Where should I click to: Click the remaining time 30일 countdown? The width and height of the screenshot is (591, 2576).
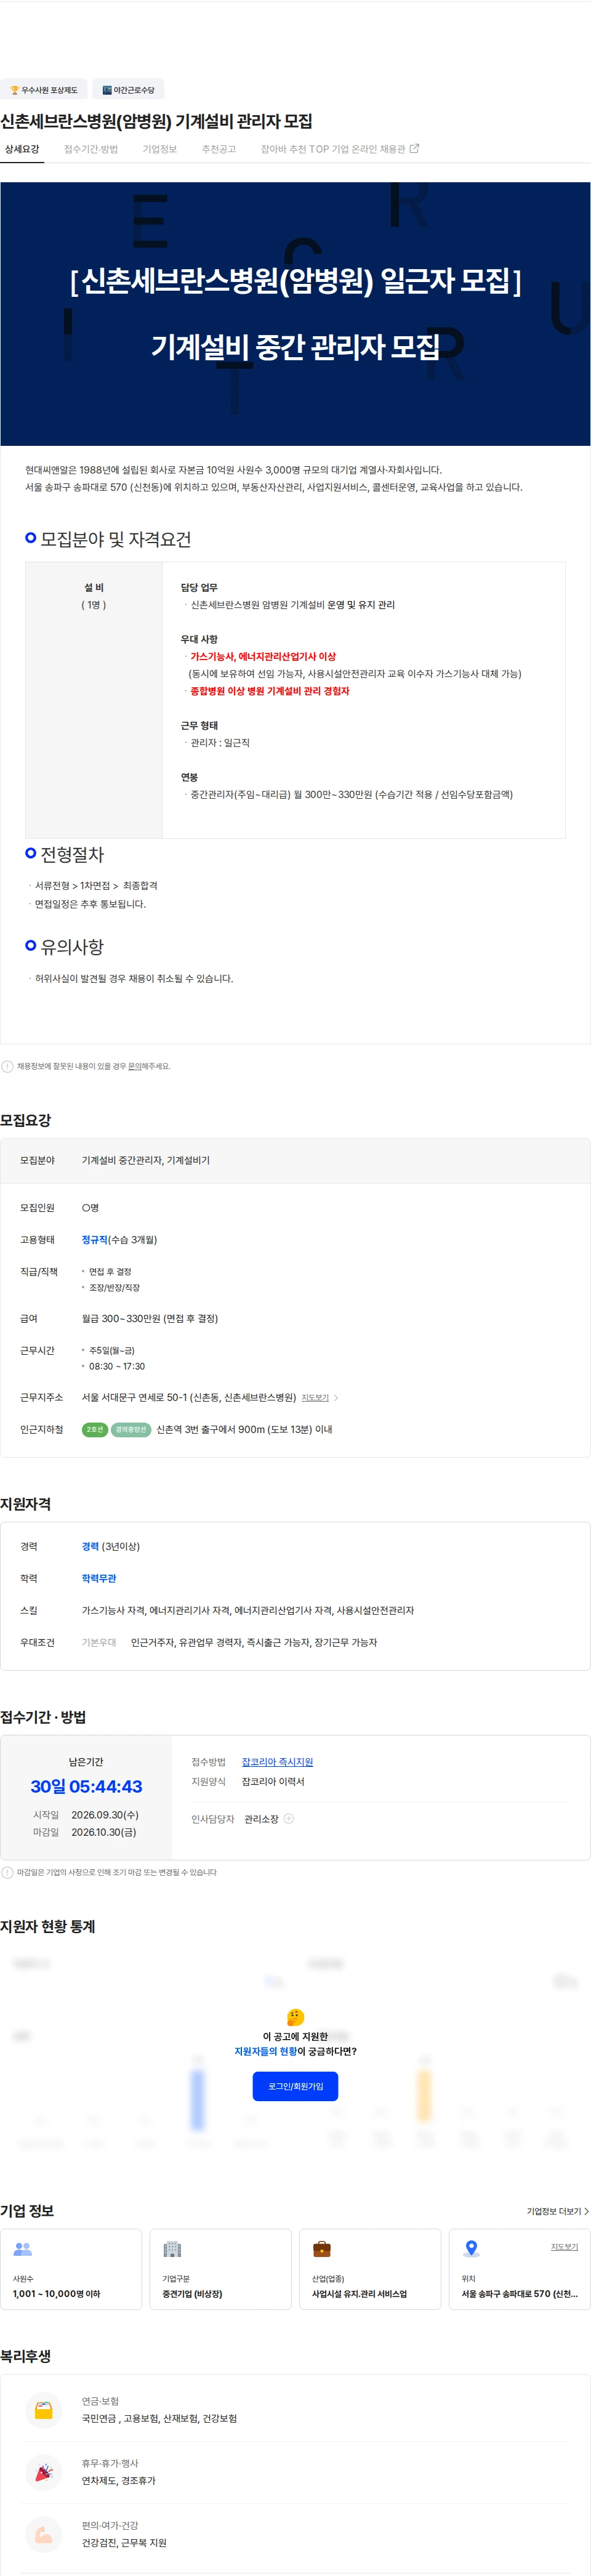86,1787
